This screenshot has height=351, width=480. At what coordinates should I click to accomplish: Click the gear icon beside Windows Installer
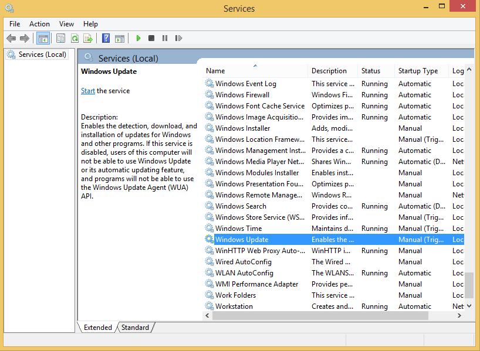pyautogui.click(x=209, y=128)
